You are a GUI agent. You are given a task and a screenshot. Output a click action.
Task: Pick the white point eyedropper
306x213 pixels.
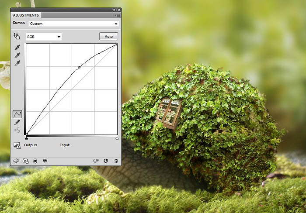(17, 63)
